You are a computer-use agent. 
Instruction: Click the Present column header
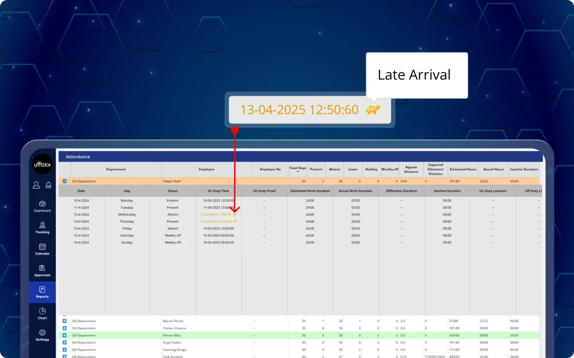click(316, 169)
